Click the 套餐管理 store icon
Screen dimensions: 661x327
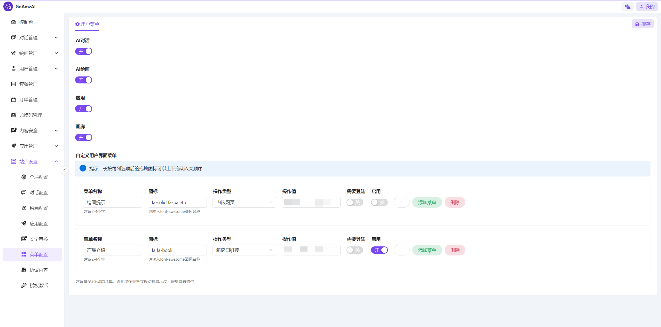[x=13, y=84]
